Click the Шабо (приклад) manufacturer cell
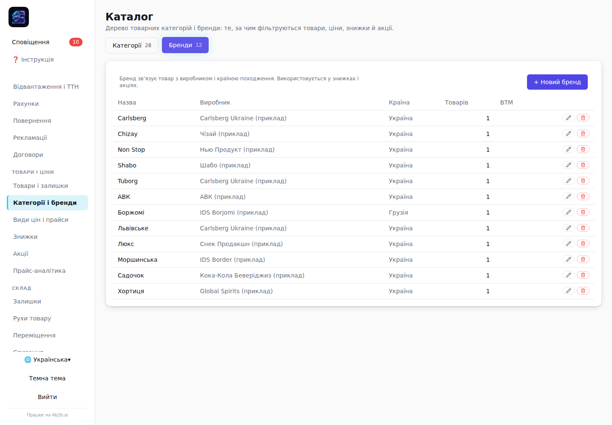This screenshot has width=612, height=425. [225, 165]
